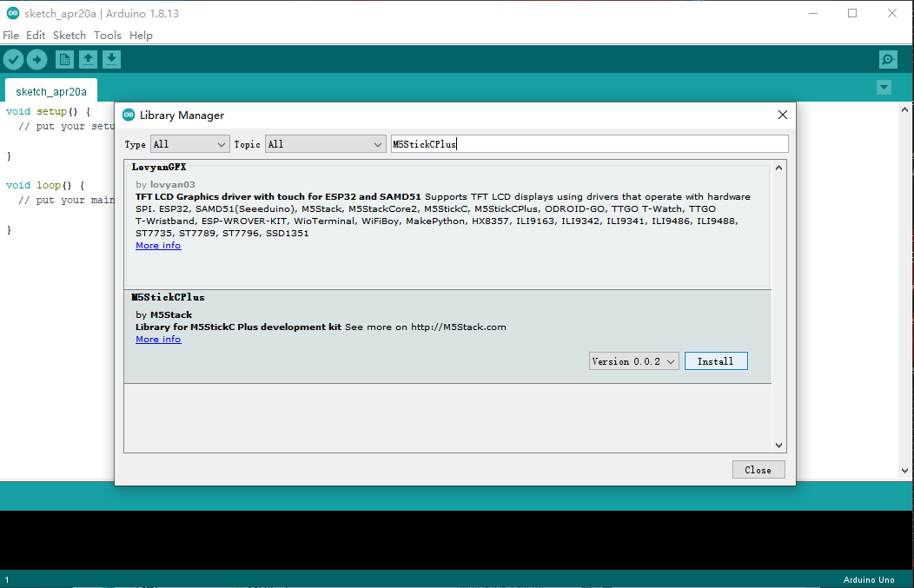This screenshot has height=588, width=914.
Task: Click the lovyan03 author name
Action: (x=173, y=185)
